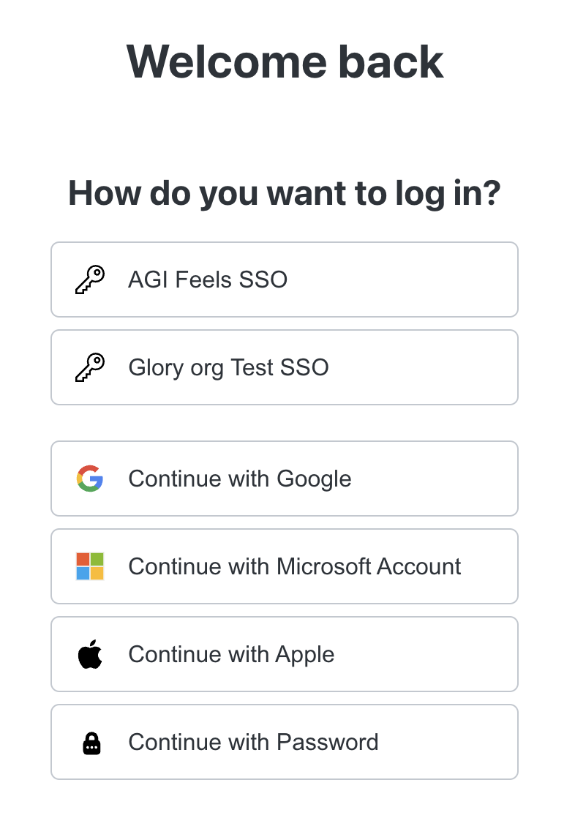Click the Apple logo icon
This screenshot has width=575, height=818.
tap(89, 653)
